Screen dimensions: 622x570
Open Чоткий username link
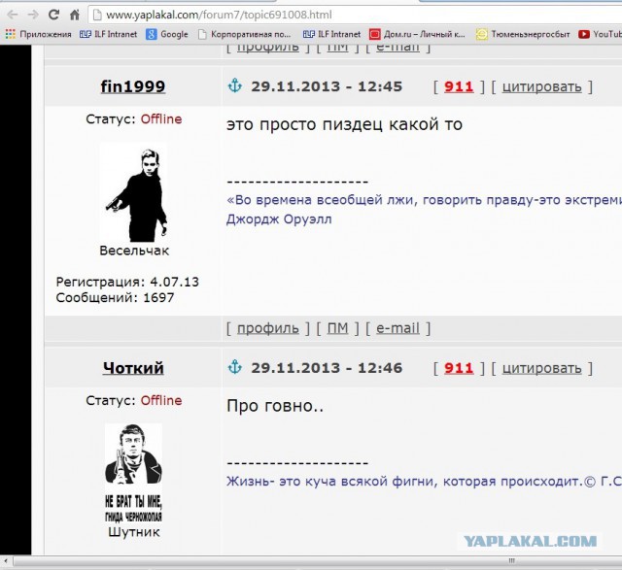click(x=133, y=368)
